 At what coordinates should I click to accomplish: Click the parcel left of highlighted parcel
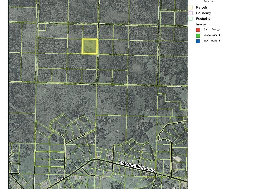pyautogui.click(x=75, y=46)
